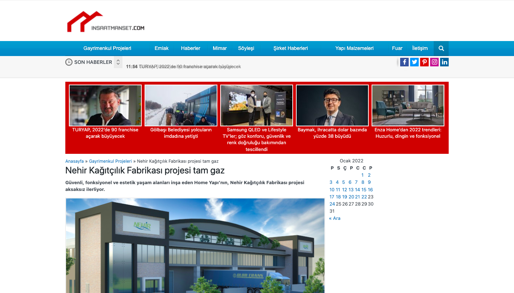Select calendar day 1
The width and height of the screenshot is (514, 293).
click(x=363, y=175)
